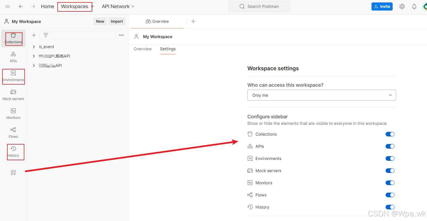Click the Flows icon in settings list
Image resolution: width=427 pixels, height=221 pixels.
click(250, 195)
